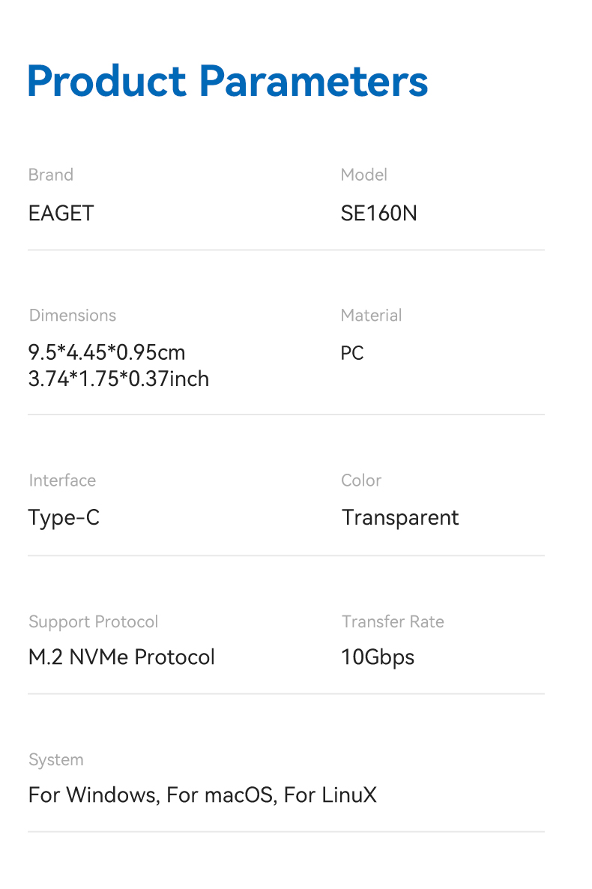The height and width of the screenshot is (889, 592).
Task: Click the Brand label
Action: [51, 175]
